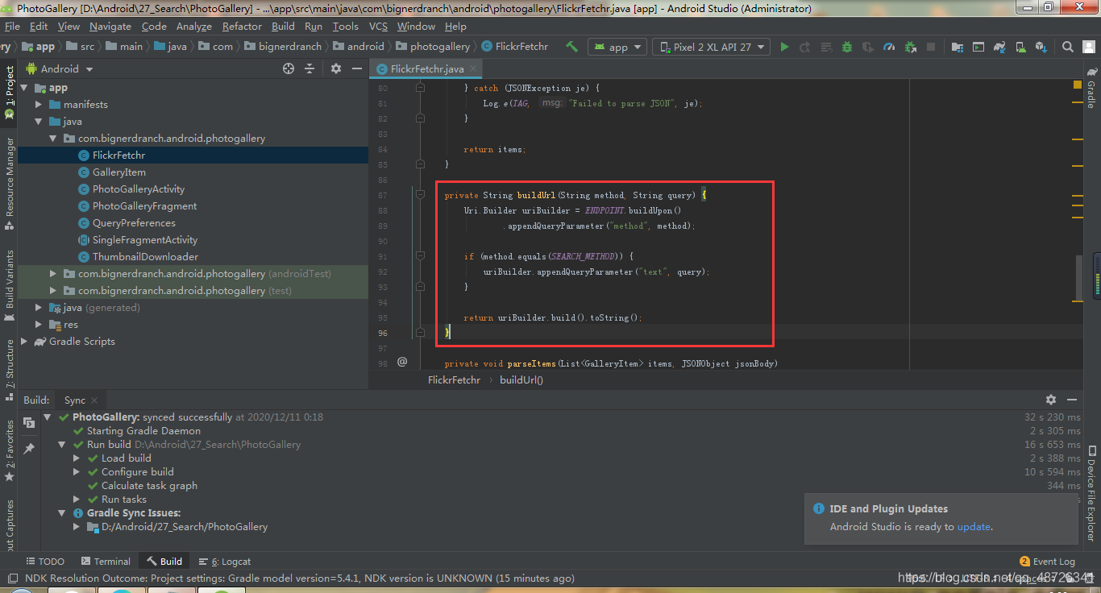The height and width of the screenshot is (593, 1101).
Task: Click the Apply Changes and Restart Activity icon
Action: pos(805,47)
